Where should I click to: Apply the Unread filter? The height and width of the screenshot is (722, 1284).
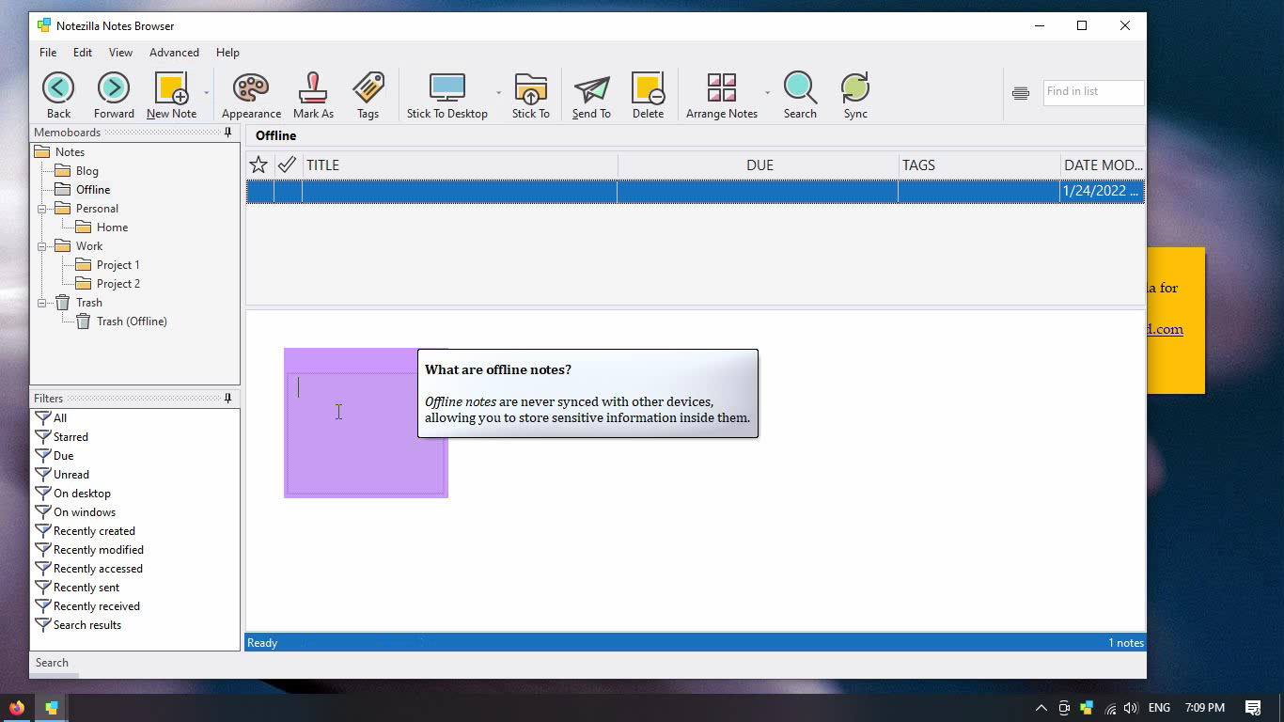point(71,475)
